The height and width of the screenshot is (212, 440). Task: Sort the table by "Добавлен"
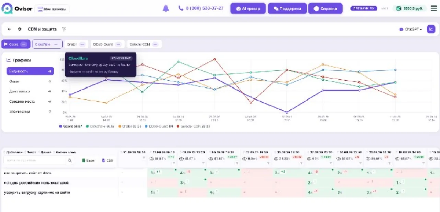coord(14,152)
